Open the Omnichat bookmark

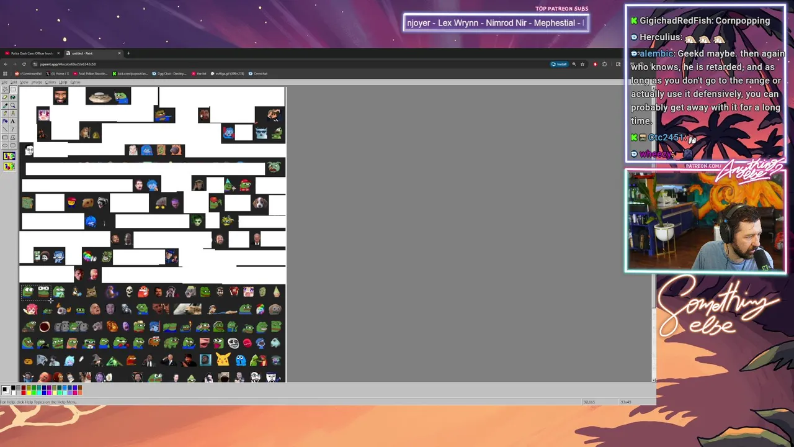point(258,73)
